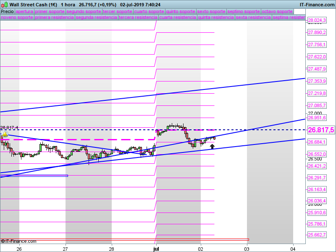Click the last red candlestick on 02

(x=214, y=138)
